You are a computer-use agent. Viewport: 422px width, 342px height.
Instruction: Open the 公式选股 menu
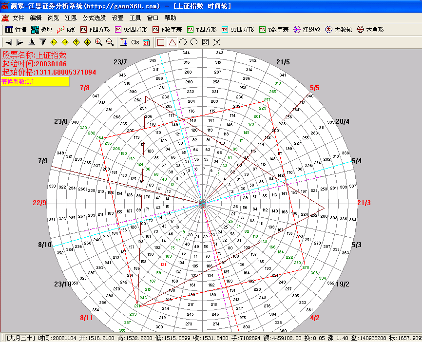coord(94,18)
